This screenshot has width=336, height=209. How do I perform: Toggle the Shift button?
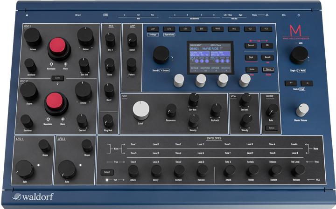[251, 57]
